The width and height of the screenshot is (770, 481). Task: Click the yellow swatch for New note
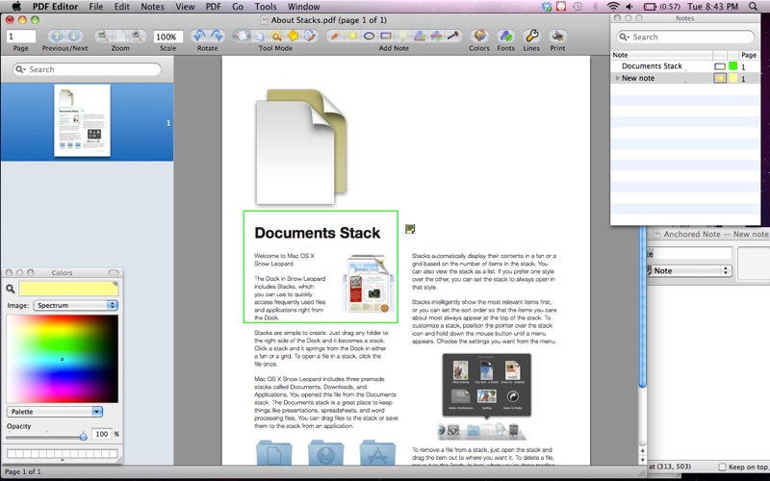point(733,78)
